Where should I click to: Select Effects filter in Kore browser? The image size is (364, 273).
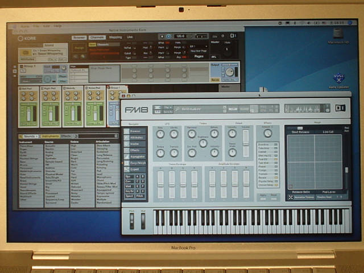[x=66, y=136]
